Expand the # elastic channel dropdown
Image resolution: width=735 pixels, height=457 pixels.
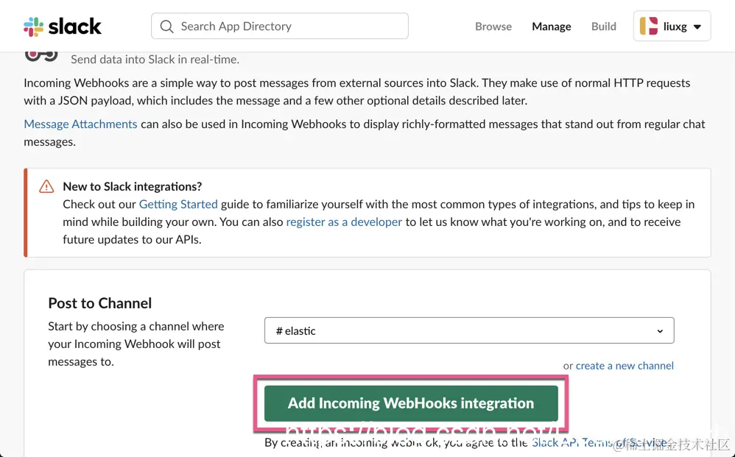click(x=469, y=330)
